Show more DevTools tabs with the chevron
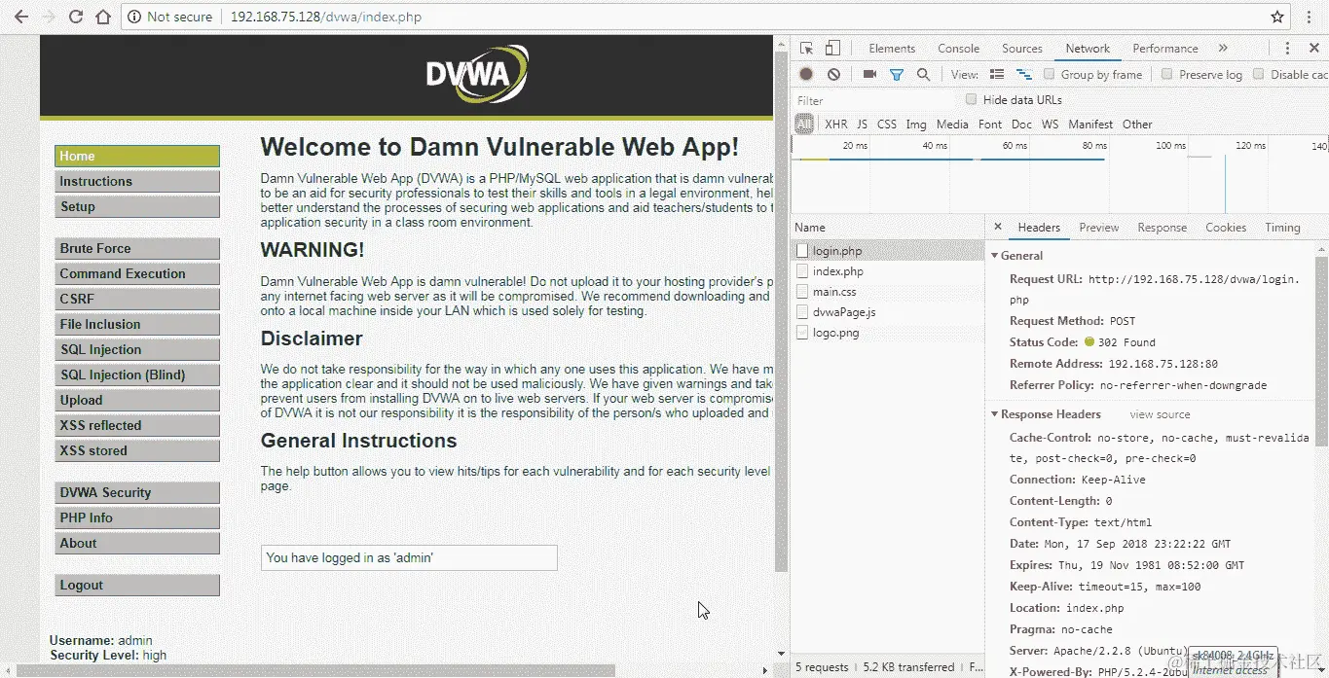The height and width of the screenshot is (678, 1329). 1223,49
